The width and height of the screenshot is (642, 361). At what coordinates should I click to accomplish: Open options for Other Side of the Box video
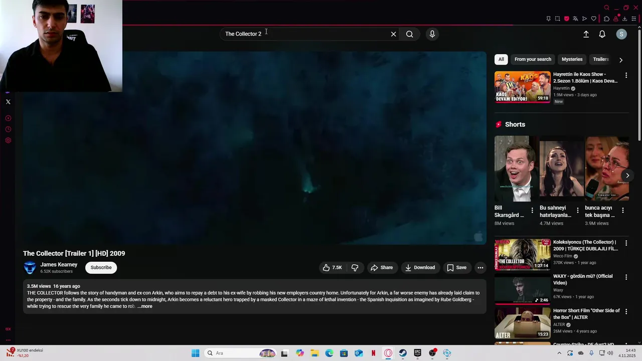(626, 311)
